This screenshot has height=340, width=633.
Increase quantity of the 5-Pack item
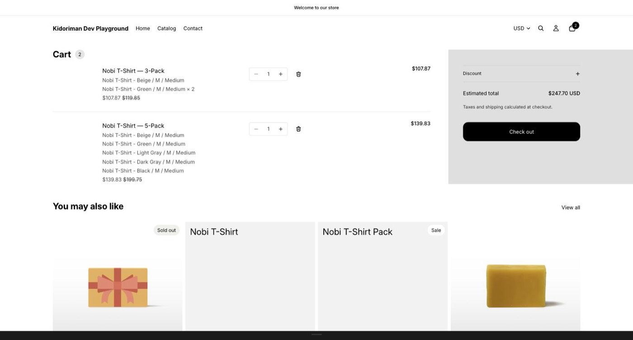click(x=281, y=129)
